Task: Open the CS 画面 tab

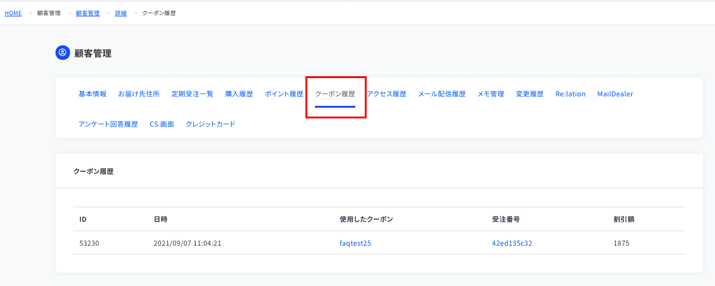Action: point(162,124)
